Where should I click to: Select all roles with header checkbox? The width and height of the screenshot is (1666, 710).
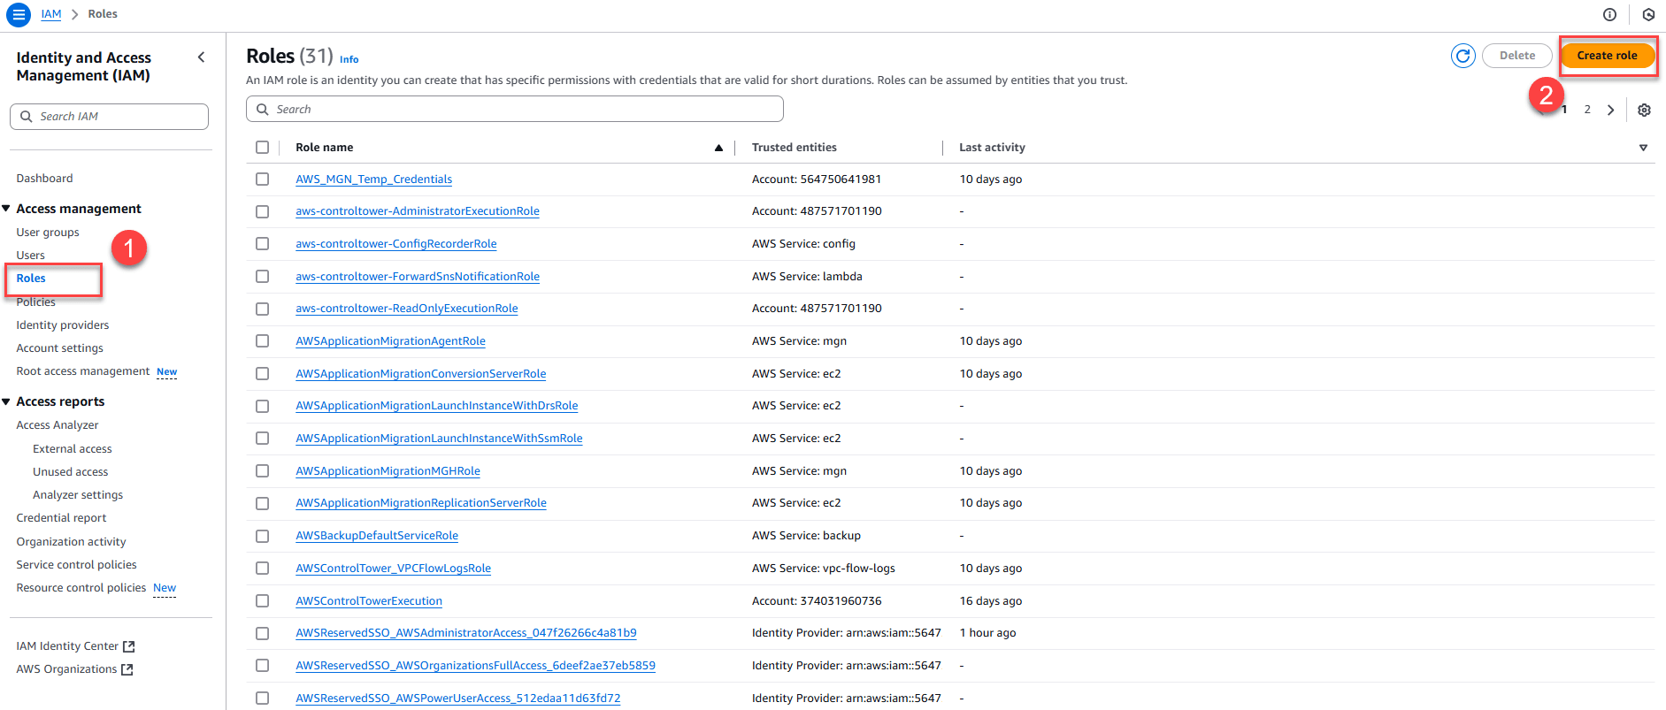pos(262,148)
